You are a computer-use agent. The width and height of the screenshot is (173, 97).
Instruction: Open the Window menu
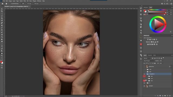tap(39, 1)
